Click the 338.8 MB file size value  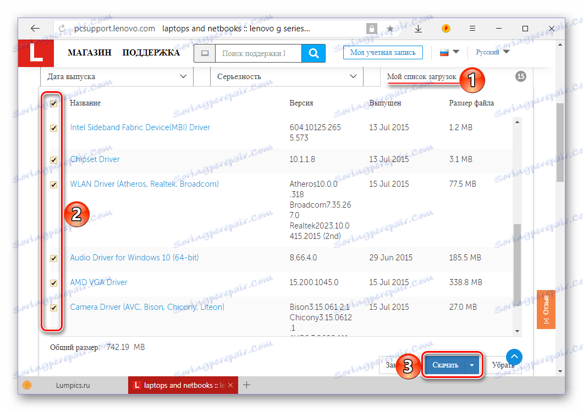[x=465, y=282]
